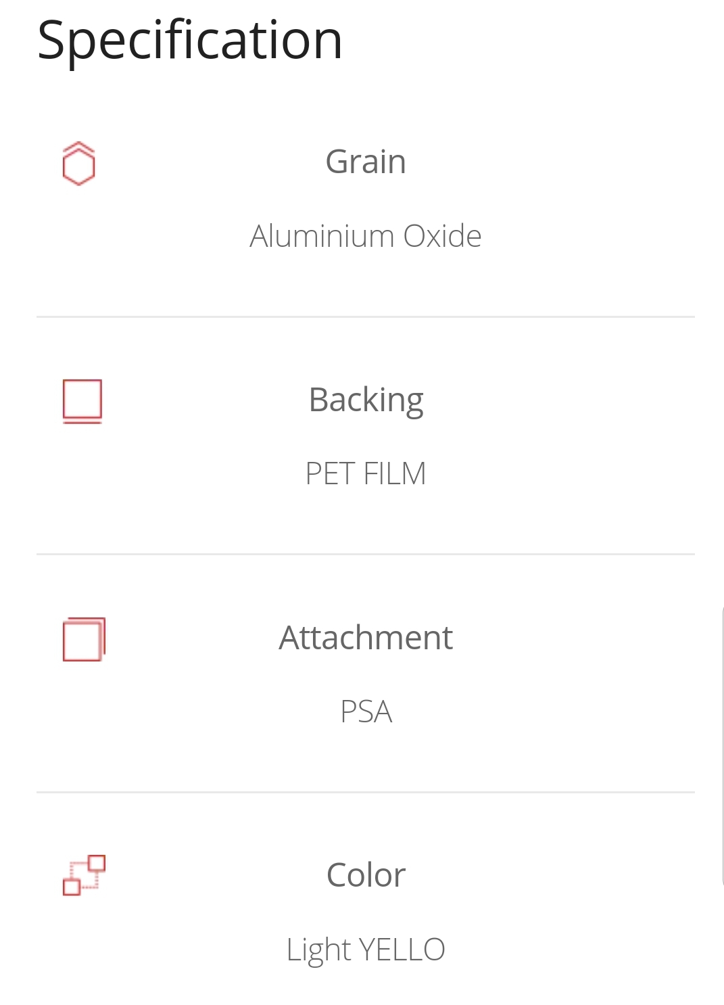Click the word Oxide in the Grain value
Image resolution: width=724 pixels, height=1005 pixels.
coord(443,236)
